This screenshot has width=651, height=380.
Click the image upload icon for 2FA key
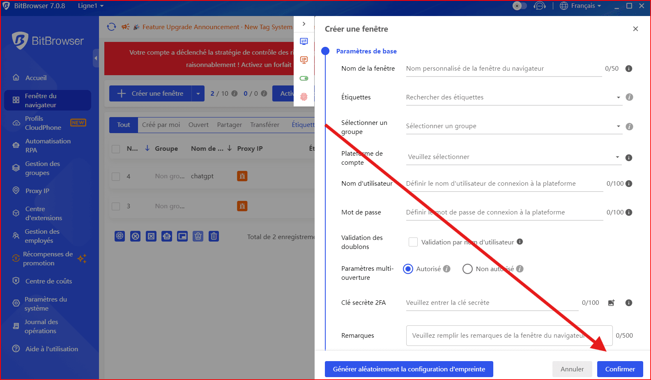pyautogui.click(x=611, y=303)
